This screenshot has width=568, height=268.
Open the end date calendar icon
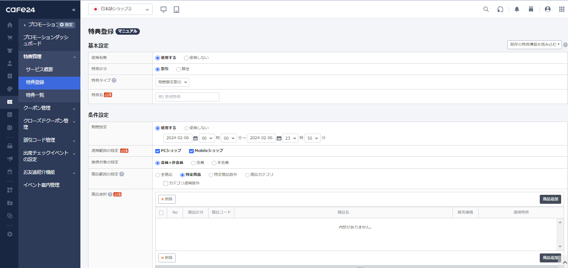pyautogui.click(x=279, y=138)
